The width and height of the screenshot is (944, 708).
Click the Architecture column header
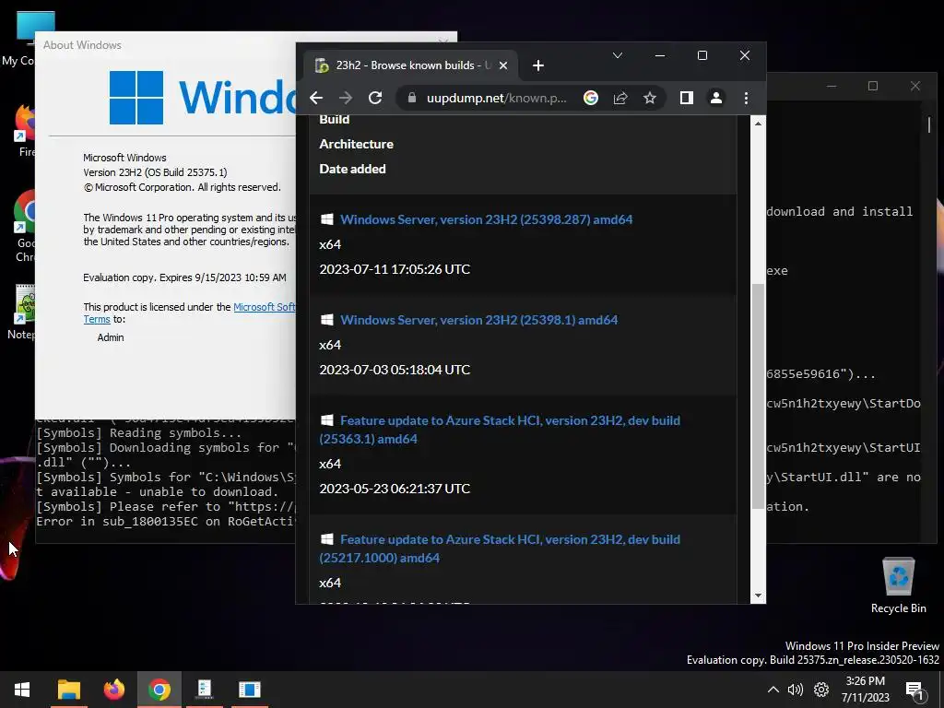click(357, 144)
